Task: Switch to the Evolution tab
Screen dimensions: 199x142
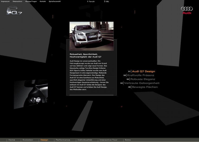Action: click(x=28, y=140)
